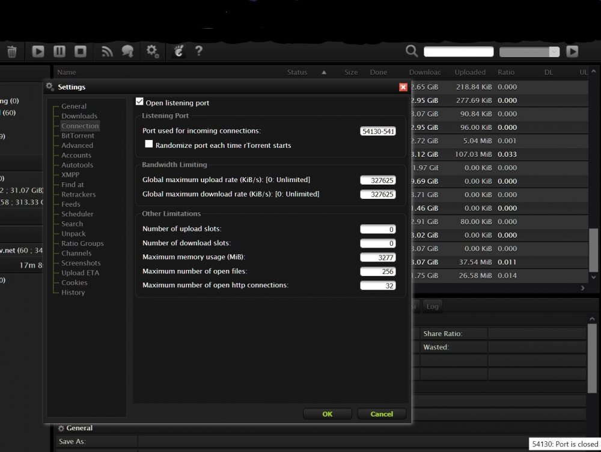Open Feeds settings section
601x452 pixels.
(x=71, y=204)
